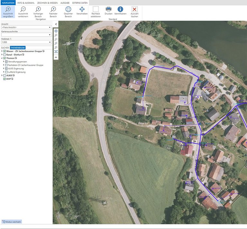Select the Verwaltungsgrenzen layer label
Image resolution: width=247 pixels, height=229 pixels.
click(x=17, y=62)
